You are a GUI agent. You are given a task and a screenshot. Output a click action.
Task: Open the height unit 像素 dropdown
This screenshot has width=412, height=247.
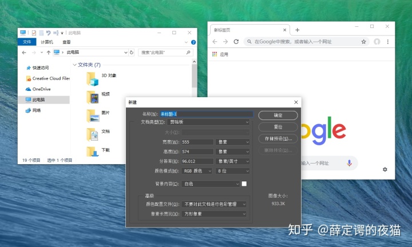(232, 152)
